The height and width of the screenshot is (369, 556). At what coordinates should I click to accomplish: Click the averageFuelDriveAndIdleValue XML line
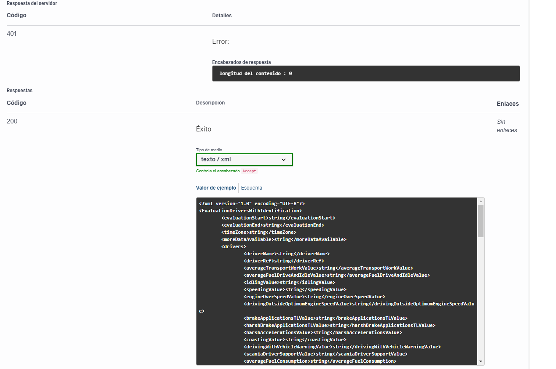(x=336, y=275)
